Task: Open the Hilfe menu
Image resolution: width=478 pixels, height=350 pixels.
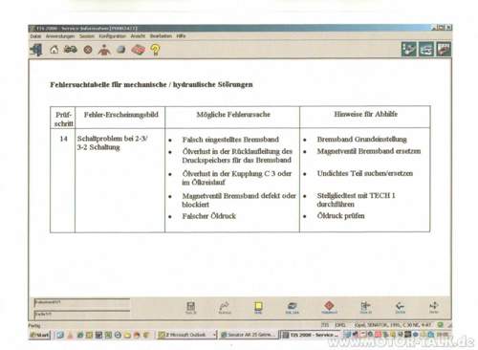Action: pos(181,36)
